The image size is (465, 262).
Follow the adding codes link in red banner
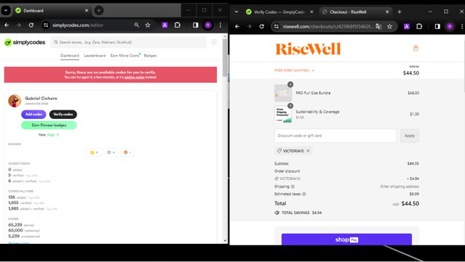(135, 77)
